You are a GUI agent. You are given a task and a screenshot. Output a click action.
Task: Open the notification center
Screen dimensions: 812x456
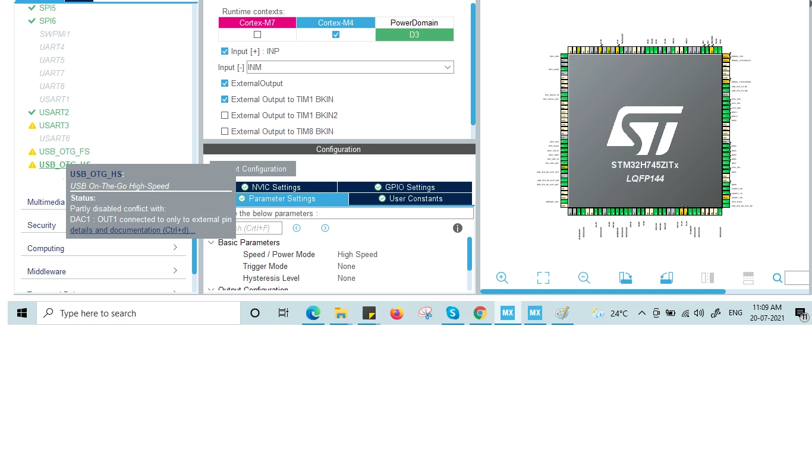[801, 313]
